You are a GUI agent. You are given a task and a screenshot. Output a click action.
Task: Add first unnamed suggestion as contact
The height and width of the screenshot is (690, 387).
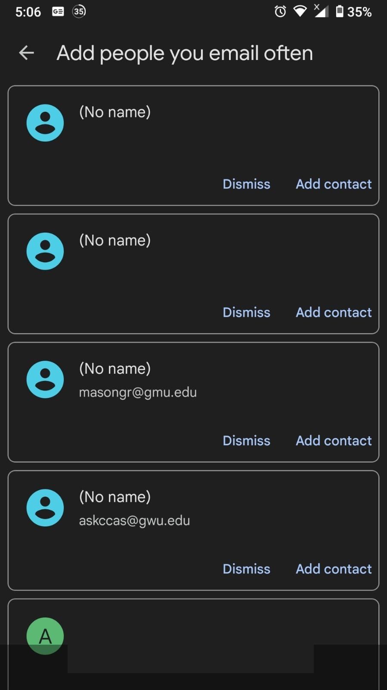click(334, 184)
